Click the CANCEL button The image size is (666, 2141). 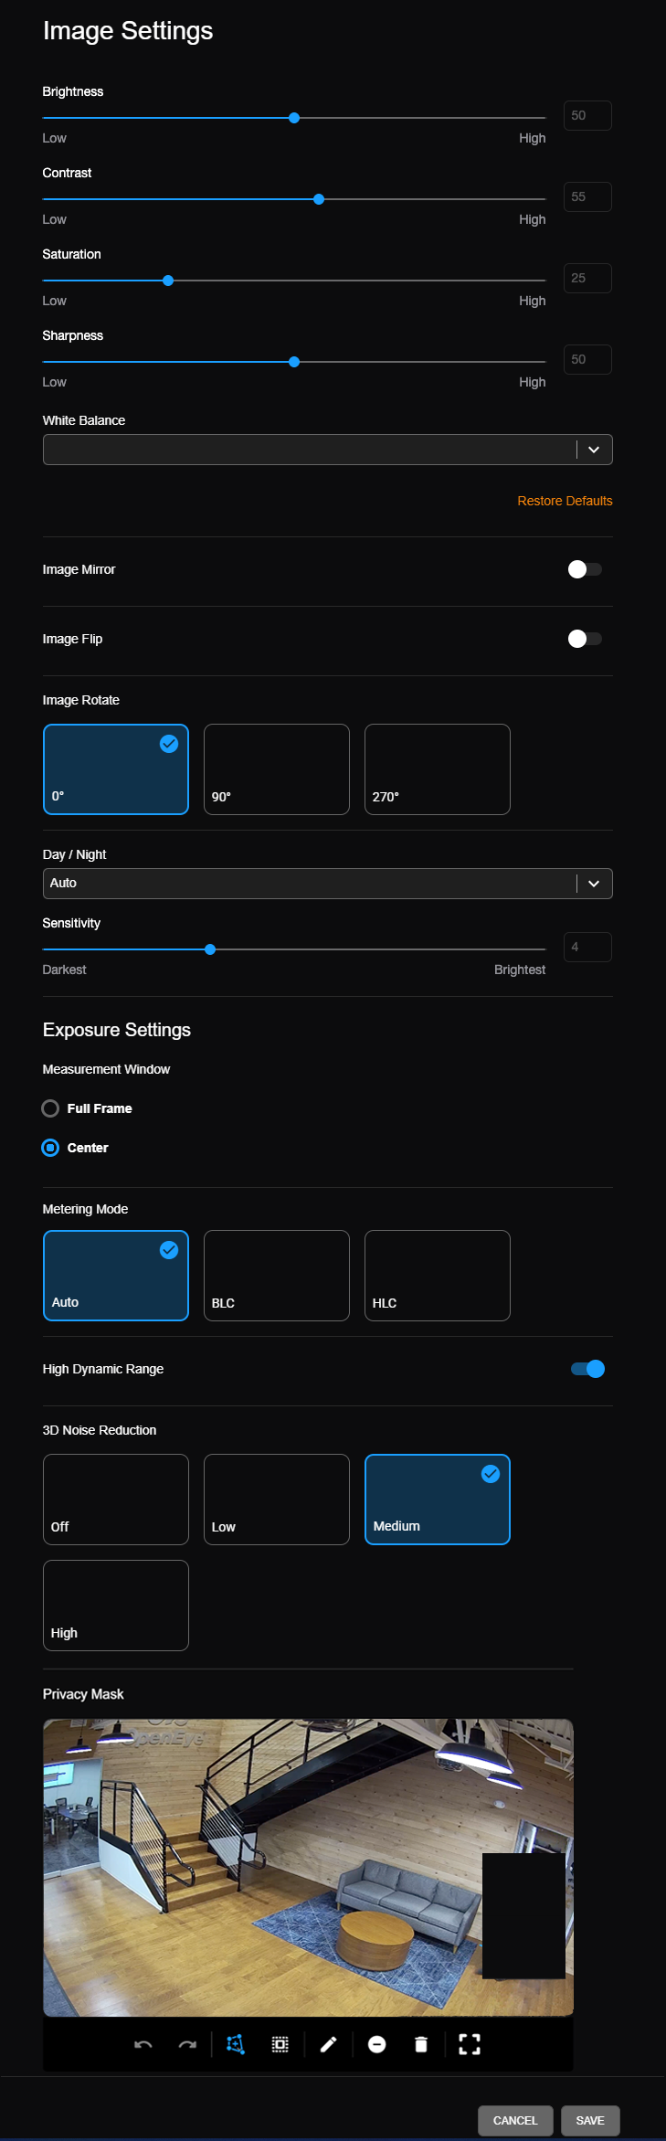pos(515,2121)
